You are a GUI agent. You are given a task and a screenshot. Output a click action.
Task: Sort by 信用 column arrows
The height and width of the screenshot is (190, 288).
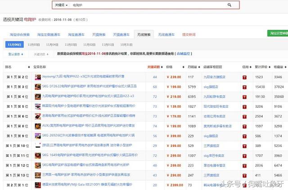[251, 67]
